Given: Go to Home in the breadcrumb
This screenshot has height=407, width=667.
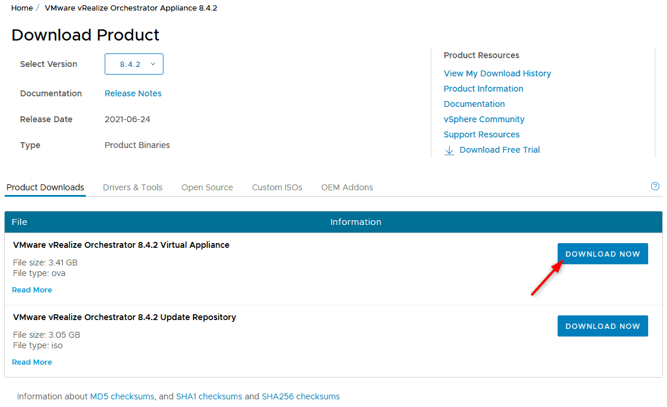Looking at the screenshot, I should 22,8.
